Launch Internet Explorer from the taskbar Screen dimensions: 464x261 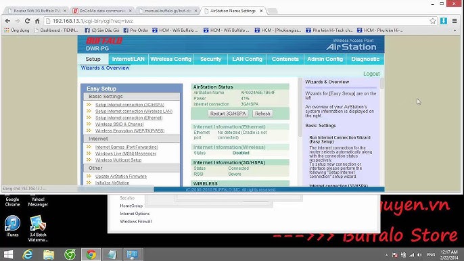tap(28, 254)
